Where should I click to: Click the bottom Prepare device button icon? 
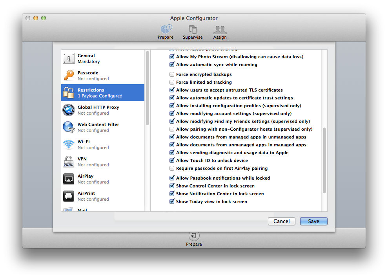pos(194,236)
